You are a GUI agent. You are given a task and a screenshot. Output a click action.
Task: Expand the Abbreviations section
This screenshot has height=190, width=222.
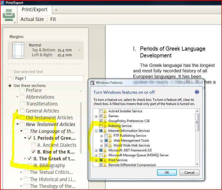point(17,97)
